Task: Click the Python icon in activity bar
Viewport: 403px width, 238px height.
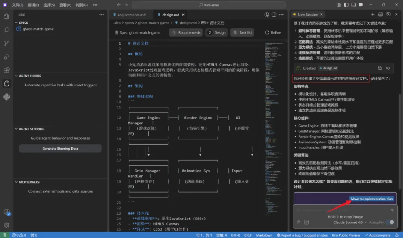Action: coord(6,97)
